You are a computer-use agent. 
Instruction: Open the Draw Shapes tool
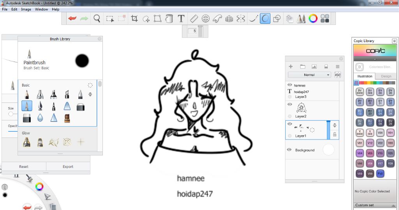(277, 19)
